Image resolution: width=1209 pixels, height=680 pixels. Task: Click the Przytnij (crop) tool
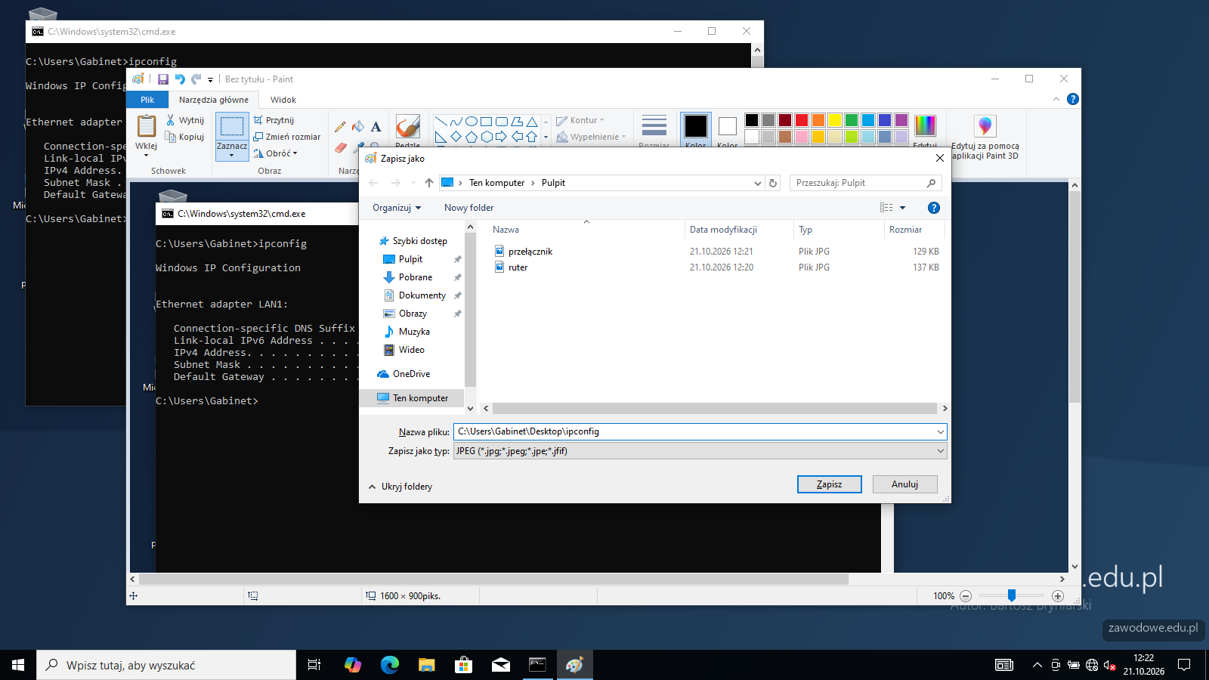[x=274, y=120]
